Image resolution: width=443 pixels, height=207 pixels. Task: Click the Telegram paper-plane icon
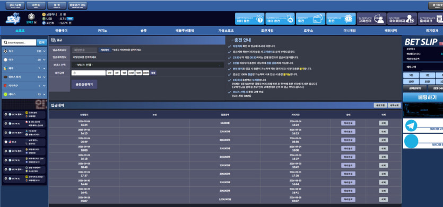pyautogui.click(x=411, y=126)
